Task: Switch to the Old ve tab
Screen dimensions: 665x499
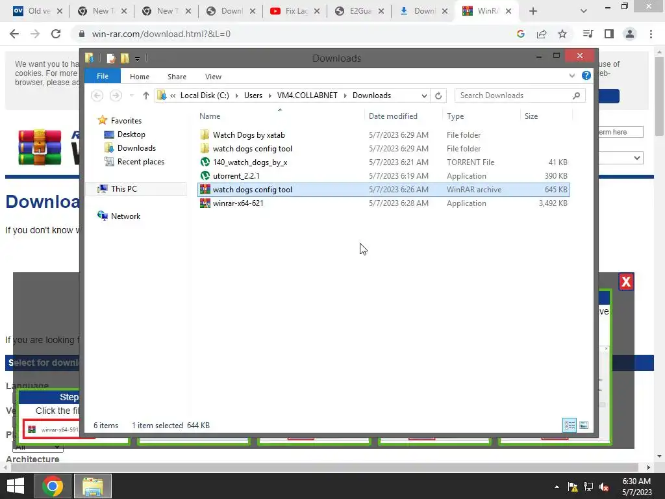Action: (x=38, y=11)
